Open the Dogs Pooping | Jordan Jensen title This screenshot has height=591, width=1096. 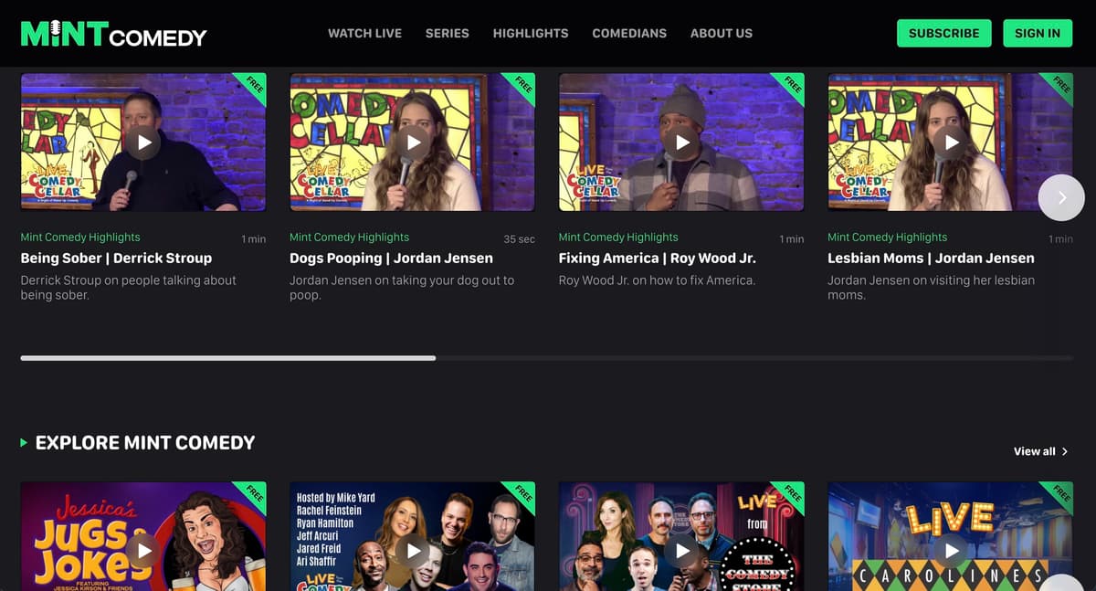pos(391,259)
